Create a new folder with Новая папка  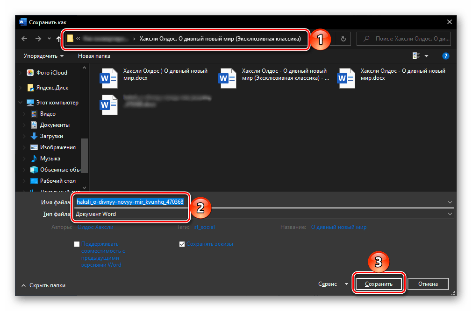pos(94,56)
